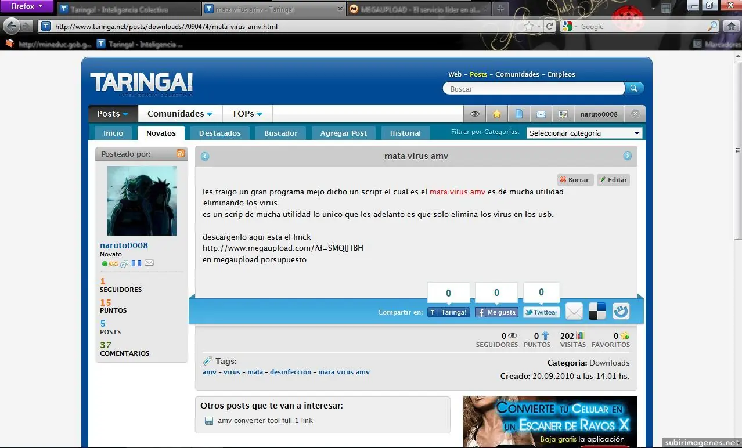Click the Escaner de Rayos X ad banner

(550, 422)
